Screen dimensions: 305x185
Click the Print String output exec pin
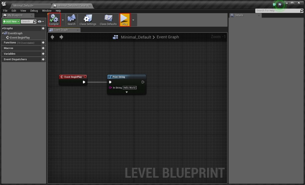pos(143,82)
